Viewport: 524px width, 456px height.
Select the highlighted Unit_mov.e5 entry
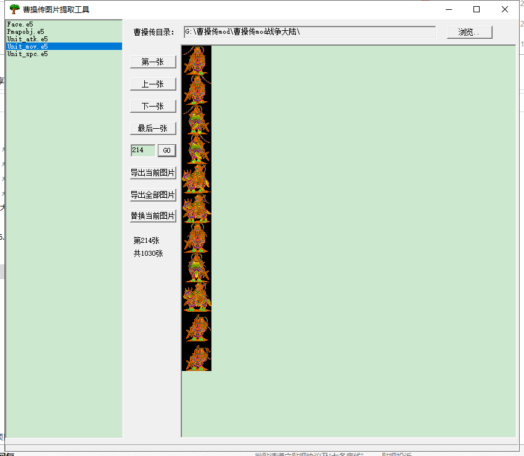pyautogui.click(x=27, y=46)
